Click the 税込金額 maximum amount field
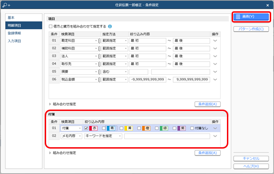 pyautogui.click(x=191, y=79)
